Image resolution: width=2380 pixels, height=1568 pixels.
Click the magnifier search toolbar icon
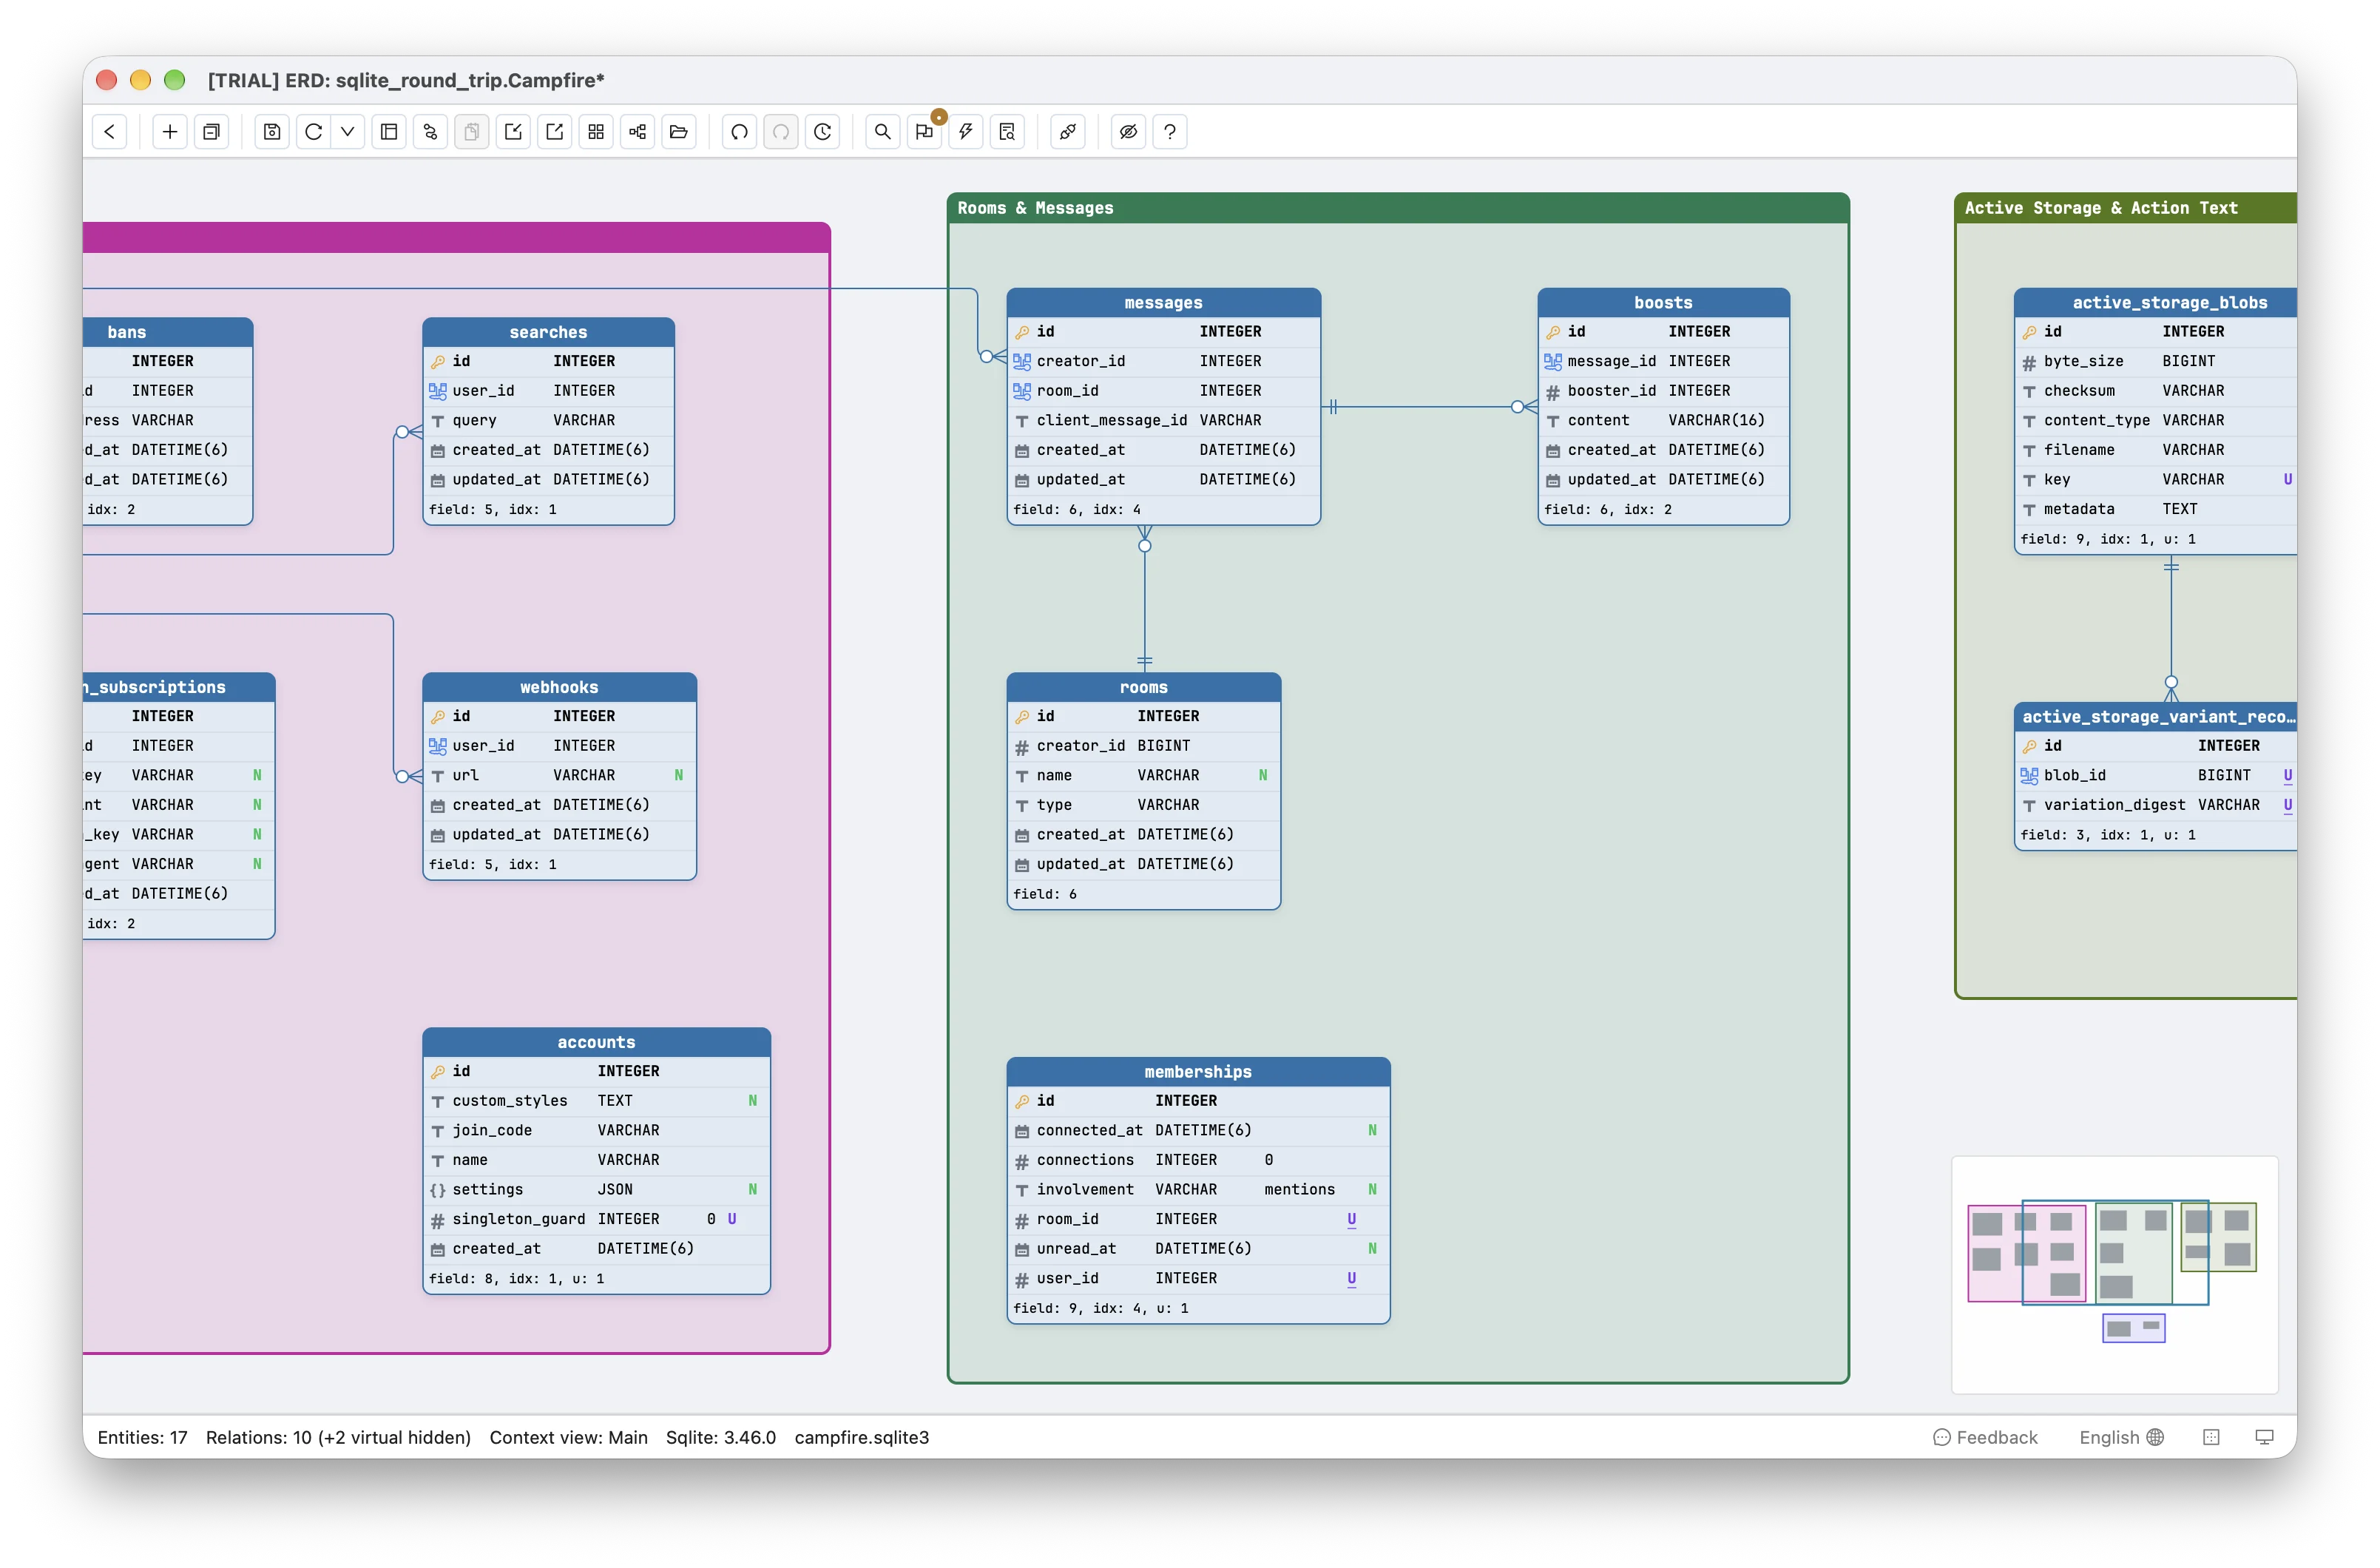coord(883,131)
